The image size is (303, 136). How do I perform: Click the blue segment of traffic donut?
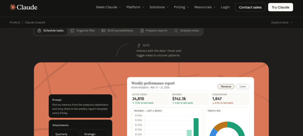(213, 132)
